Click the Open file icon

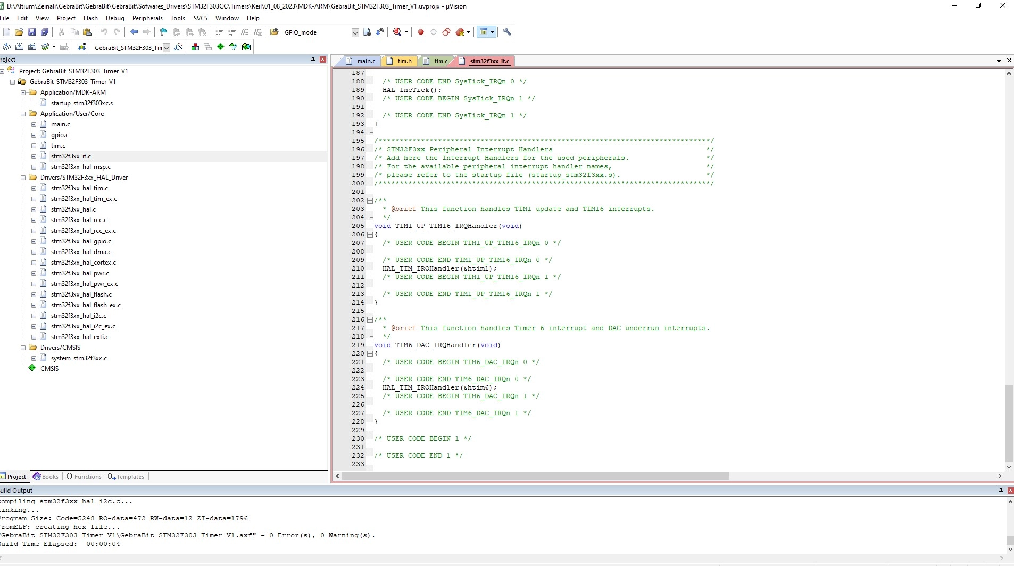19,32
